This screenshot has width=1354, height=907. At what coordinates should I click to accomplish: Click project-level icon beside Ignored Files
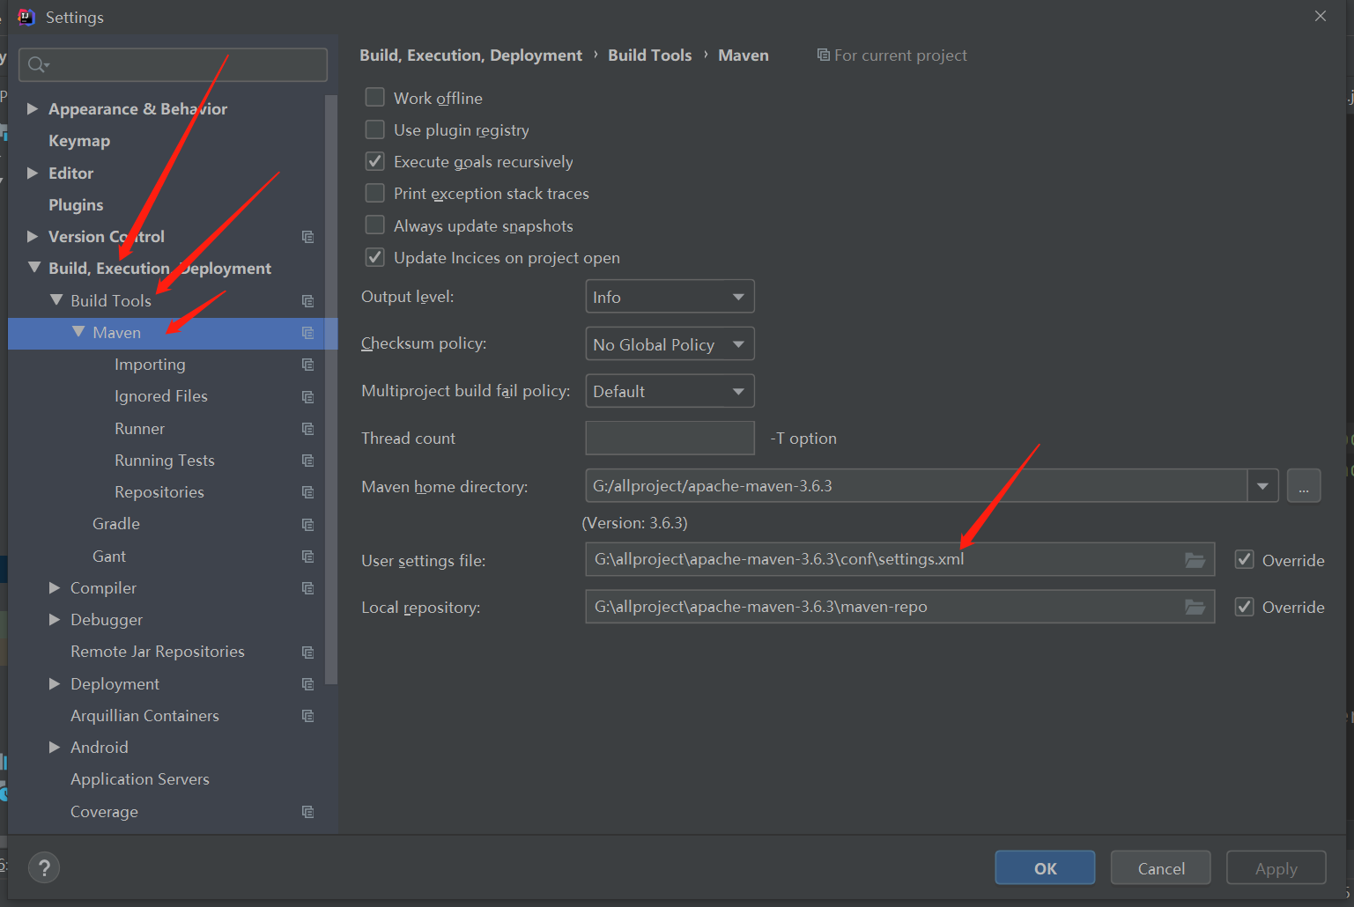[307, 396]
